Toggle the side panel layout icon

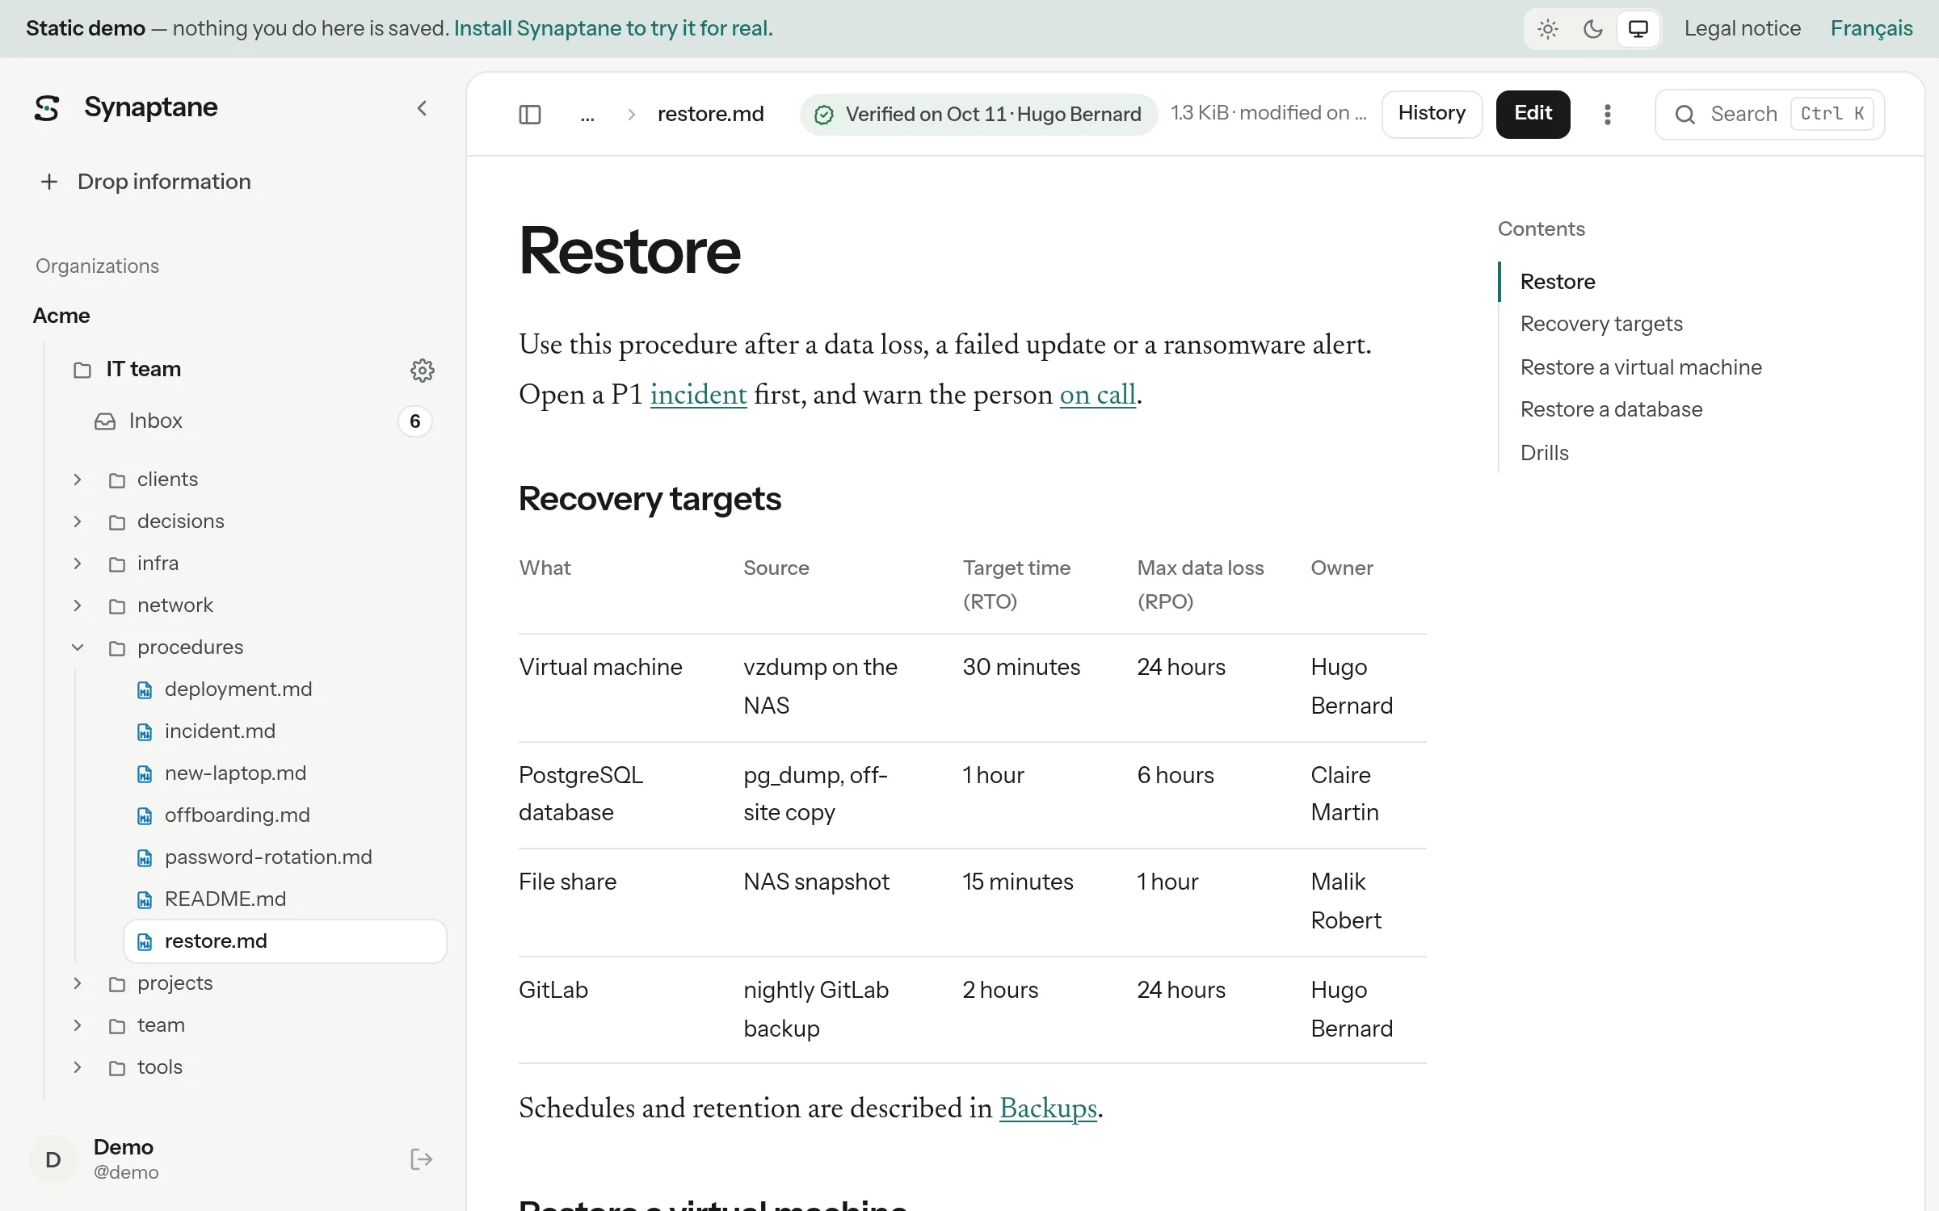[x=530, y=115]
